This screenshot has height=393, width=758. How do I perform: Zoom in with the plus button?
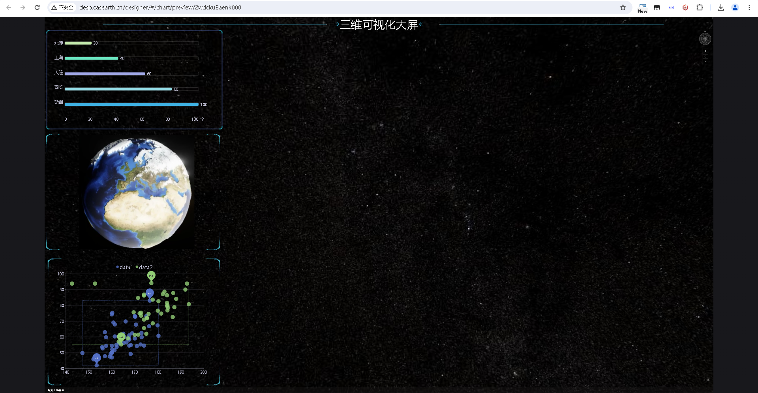point(705,51)
